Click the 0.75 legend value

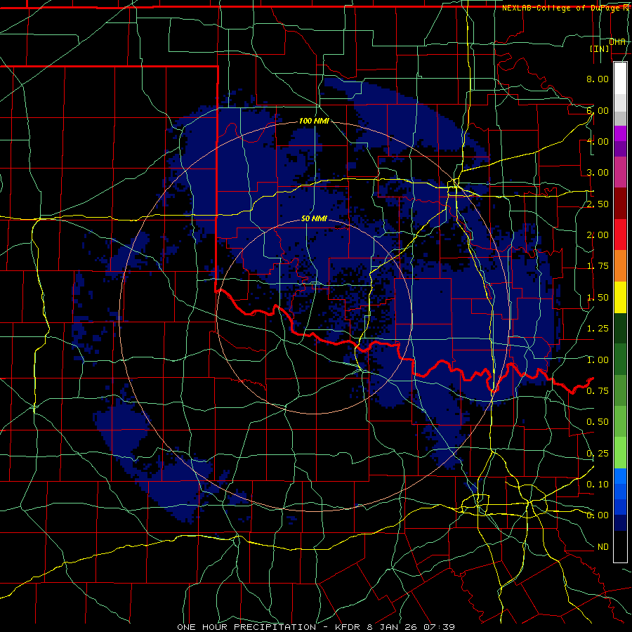click(598, 391)
